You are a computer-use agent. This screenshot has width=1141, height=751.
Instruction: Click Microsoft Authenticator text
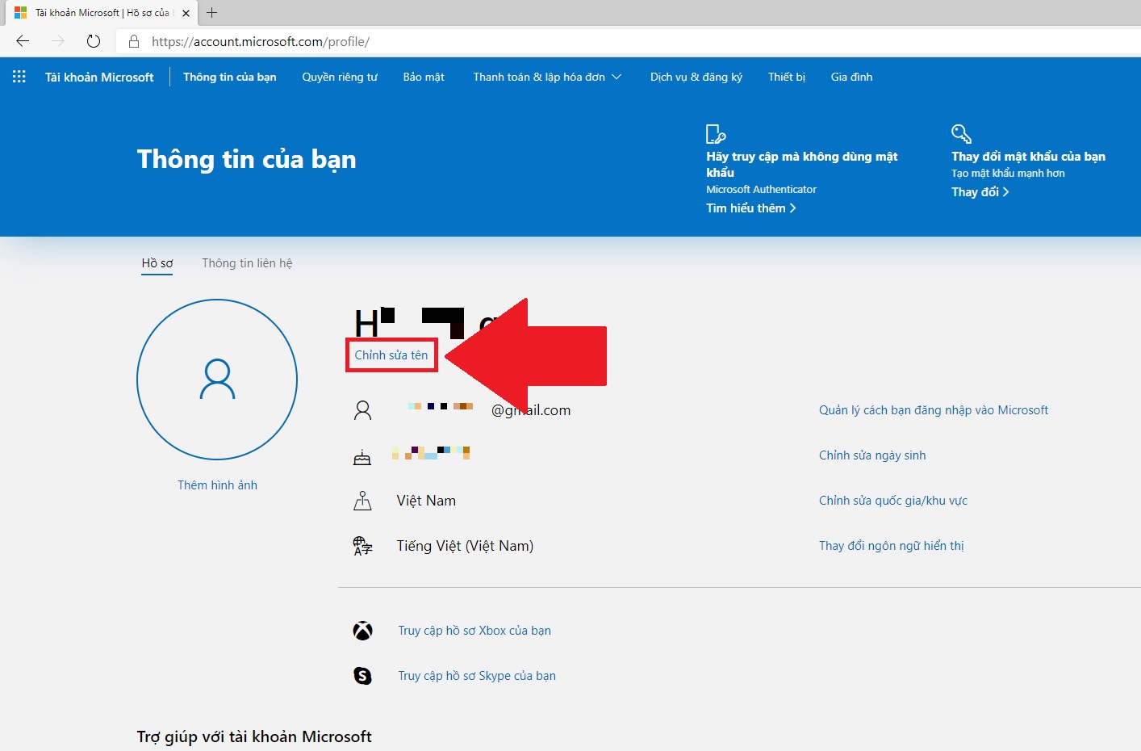pos(761,189)
